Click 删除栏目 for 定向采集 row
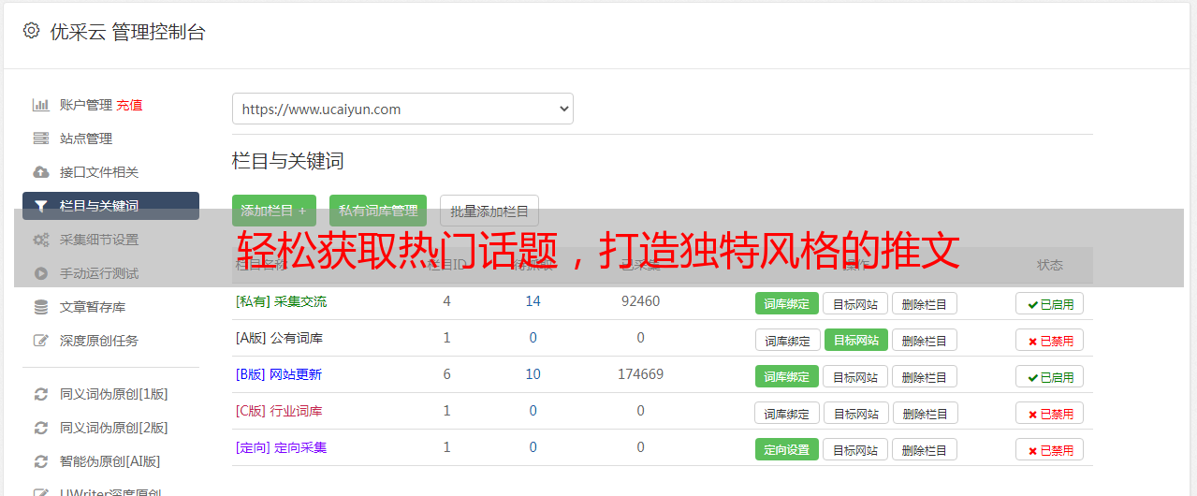1197x496 pixels. (x=925, y=449)
